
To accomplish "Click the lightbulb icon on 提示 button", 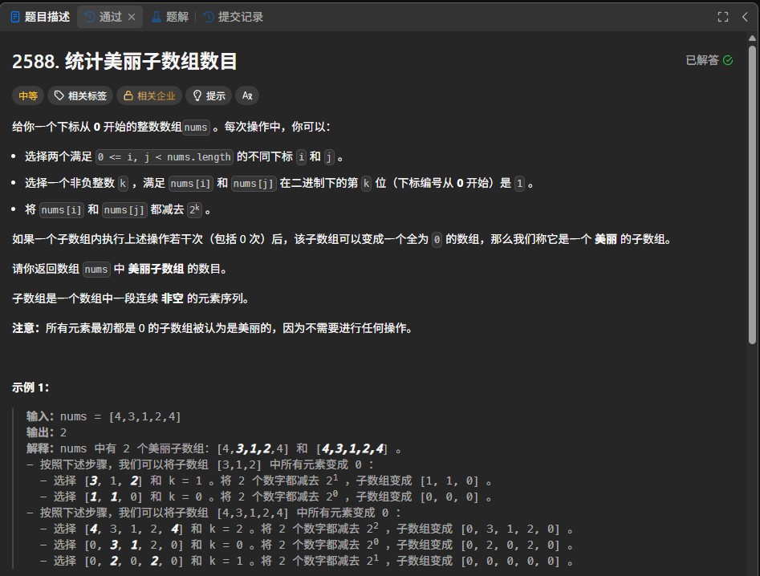I will pos(197,96).
